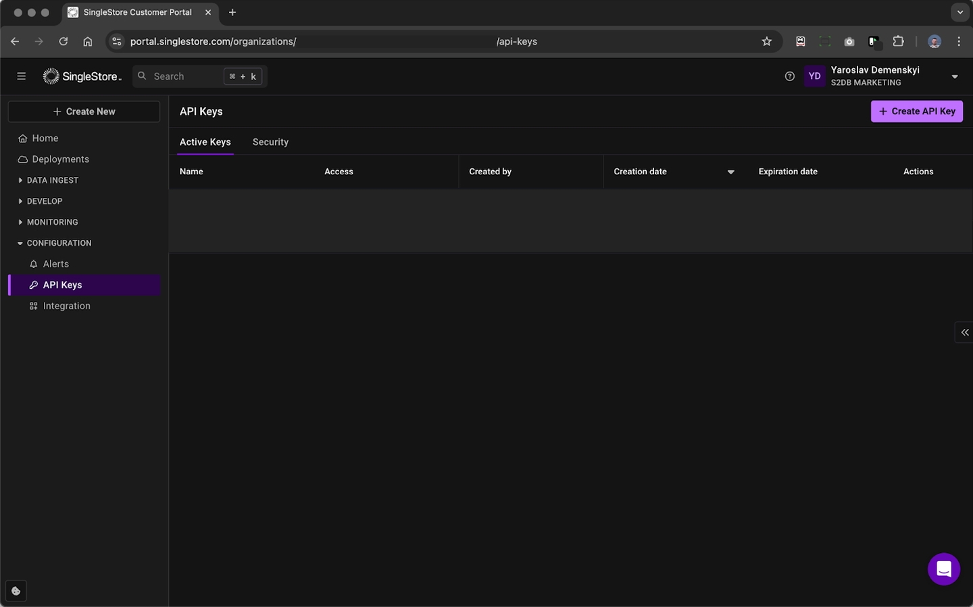Open Integration from the sidebar icon

point(32,305)
